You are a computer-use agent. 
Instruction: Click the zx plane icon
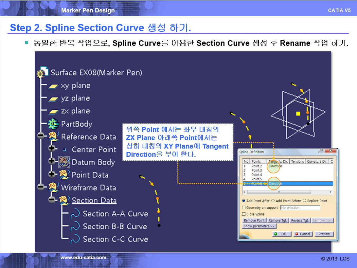53,112
